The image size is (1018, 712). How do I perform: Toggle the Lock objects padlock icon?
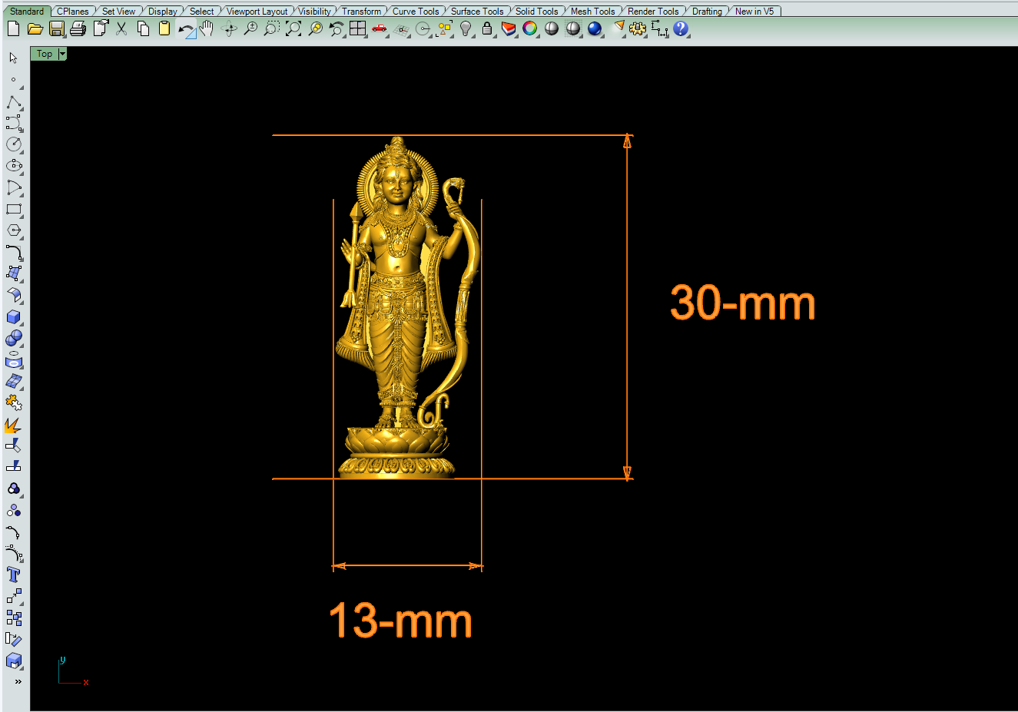[x=487, y=29]
